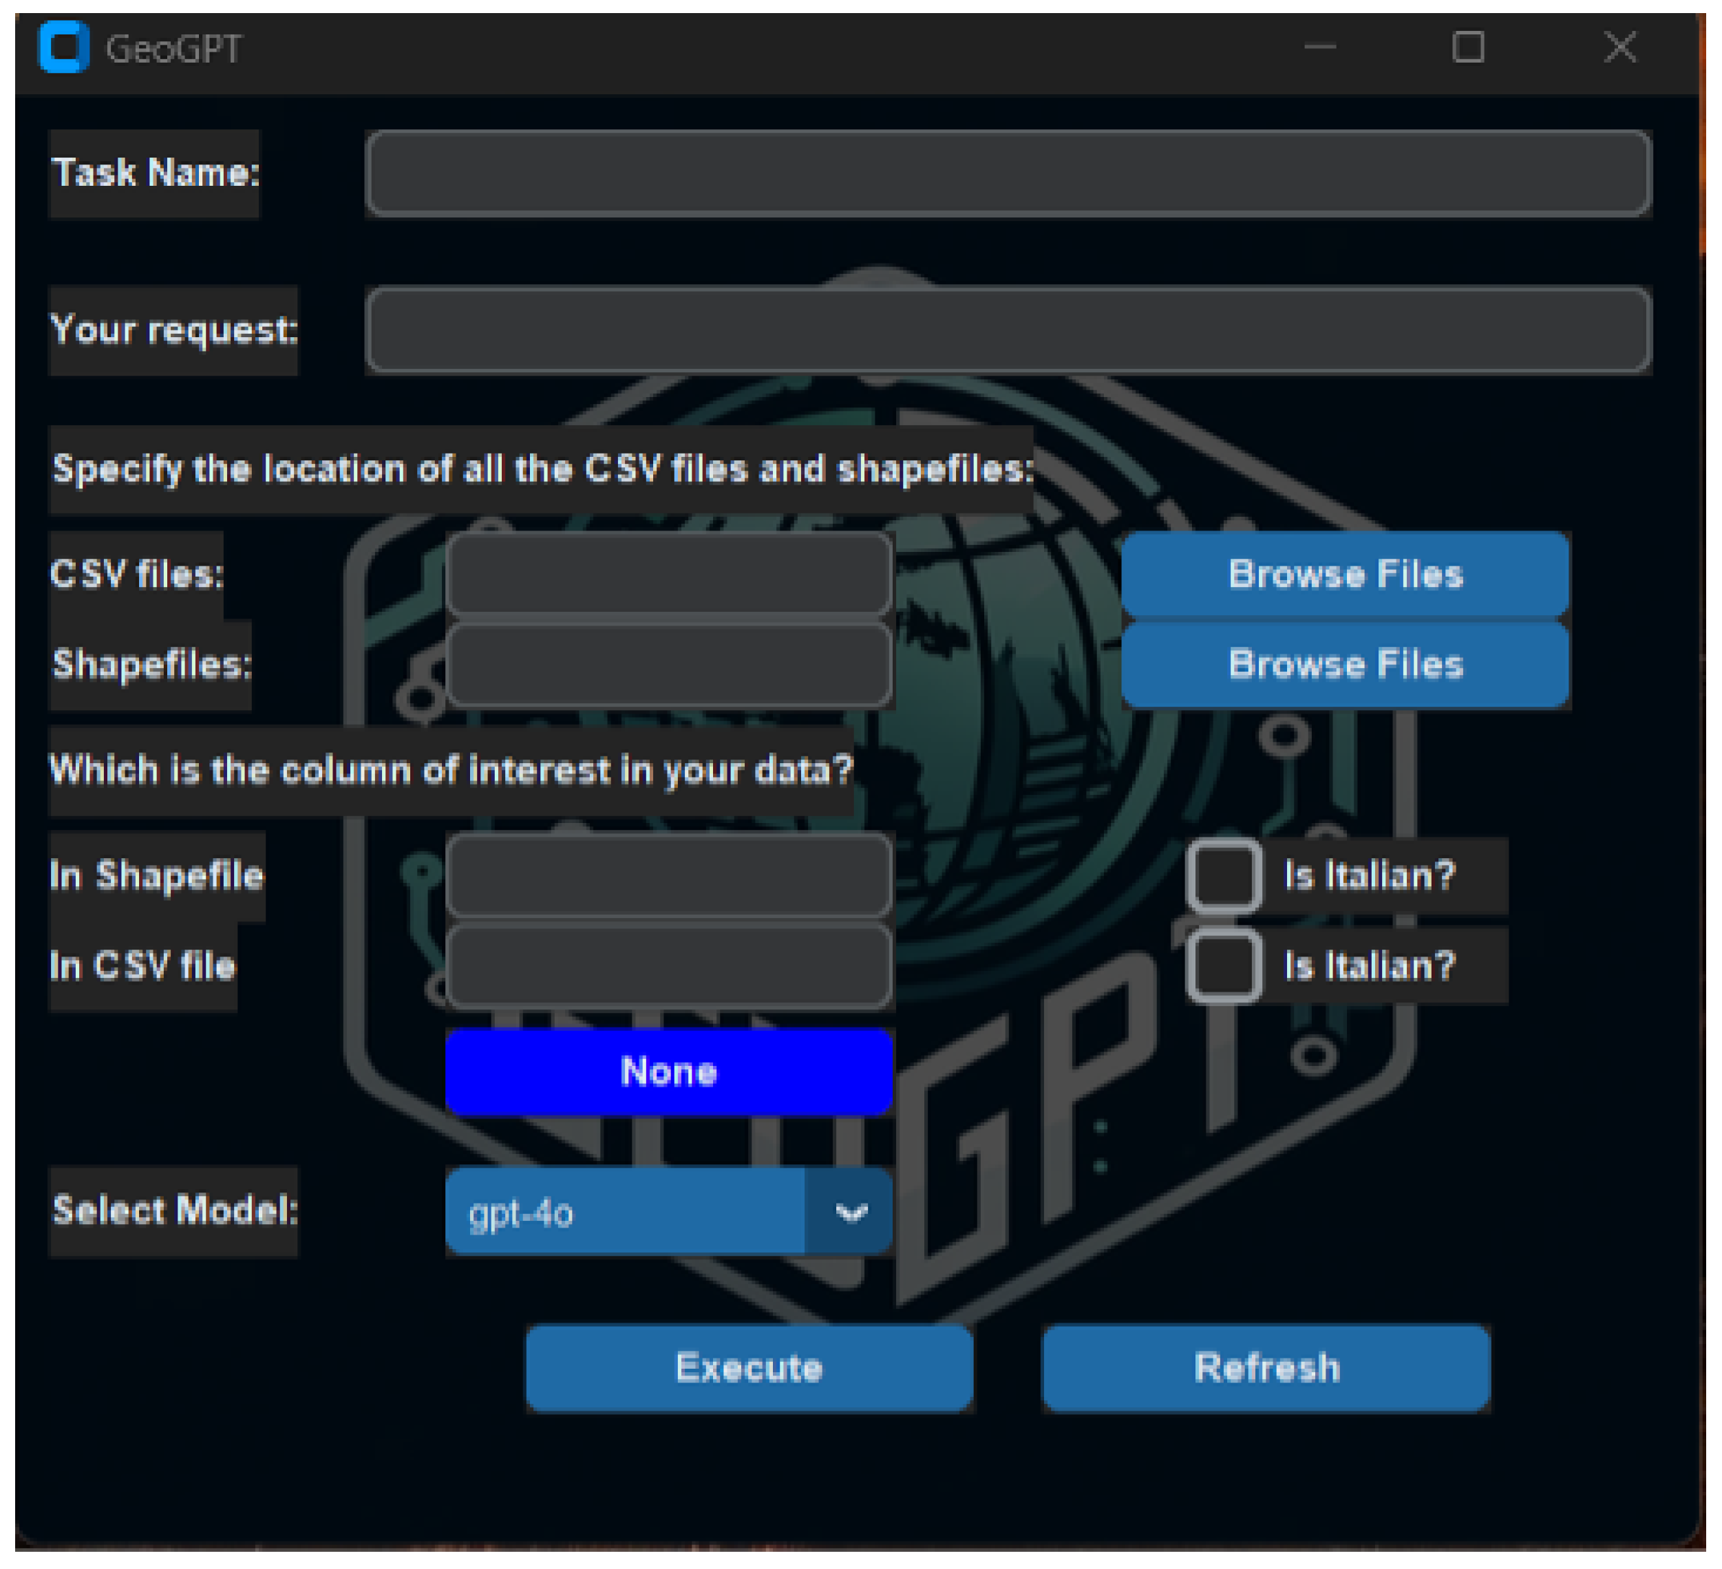Click the Select Model label
The image size is (1722, 1569).
coord(174,1210)
